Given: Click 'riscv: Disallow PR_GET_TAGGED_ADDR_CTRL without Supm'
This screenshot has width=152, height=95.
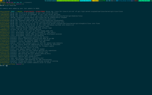Looking at the screenshot, I should [31, 28].
